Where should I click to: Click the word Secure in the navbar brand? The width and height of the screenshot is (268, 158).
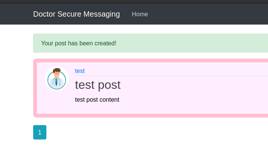69,14
